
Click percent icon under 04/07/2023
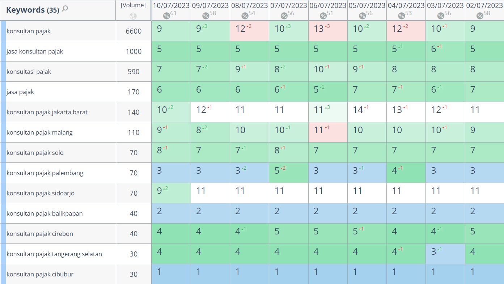(402, 16)
